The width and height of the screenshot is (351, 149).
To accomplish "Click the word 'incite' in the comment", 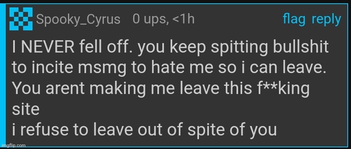I will tap(52, 68).
